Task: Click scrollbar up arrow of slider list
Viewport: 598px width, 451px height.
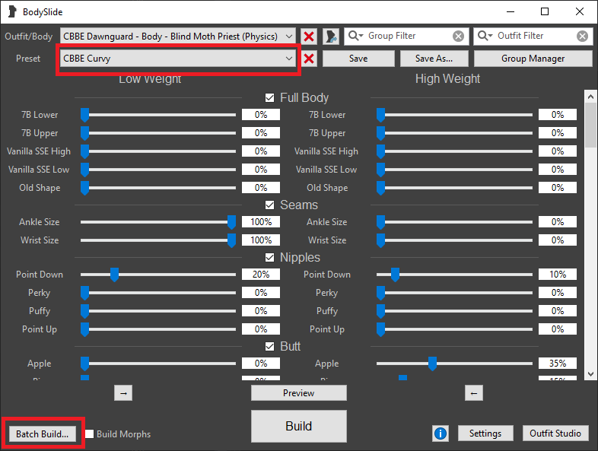Action: tap(590, 97)
